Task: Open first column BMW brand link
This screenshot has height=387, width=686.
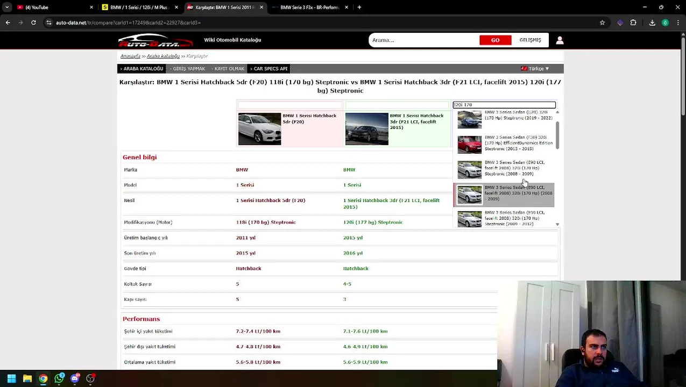Action: click(x=242, y=170)
